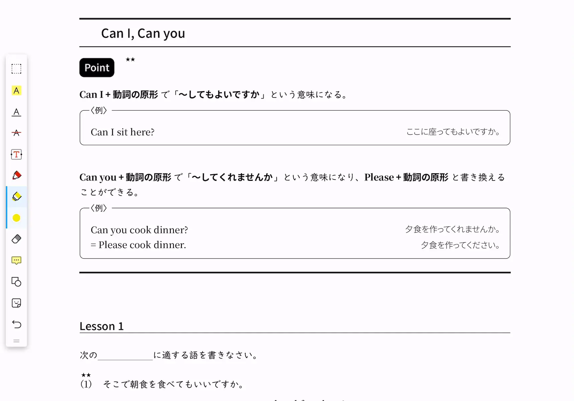Click the toolbar drag handle
The image size is (574, 401).
point(16,341)
